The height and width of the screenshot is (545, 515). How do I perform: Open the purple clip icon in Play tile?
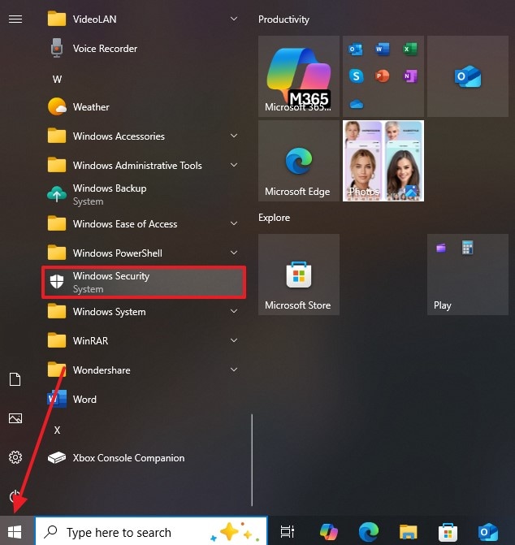point(441,248)
